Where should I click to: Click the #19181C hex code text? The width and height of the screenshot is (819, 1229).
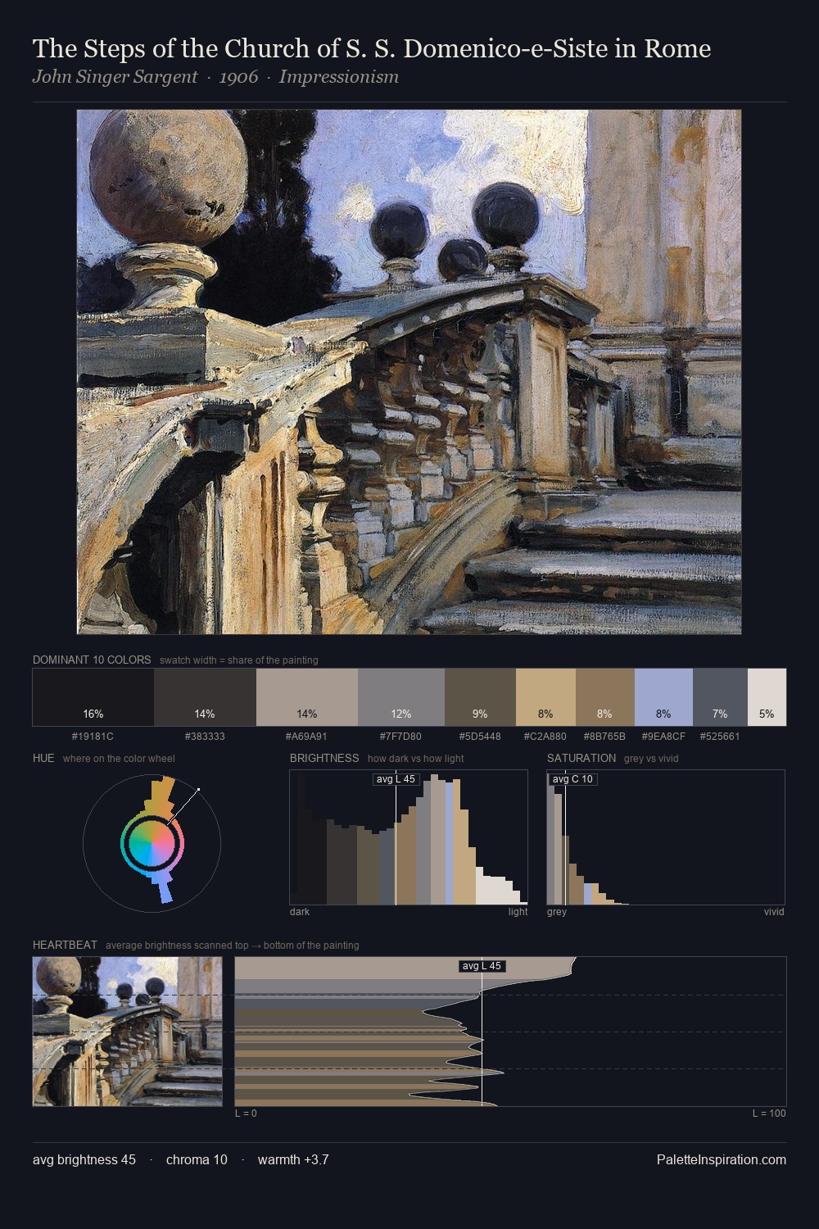(93, 737)
